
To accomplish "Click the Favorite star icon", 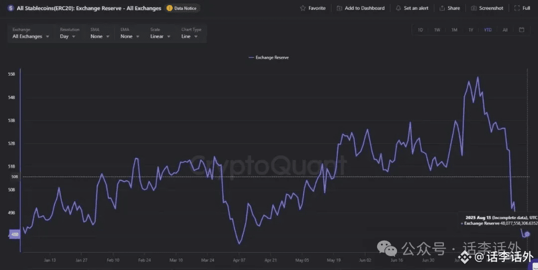I will click(303, 8).
